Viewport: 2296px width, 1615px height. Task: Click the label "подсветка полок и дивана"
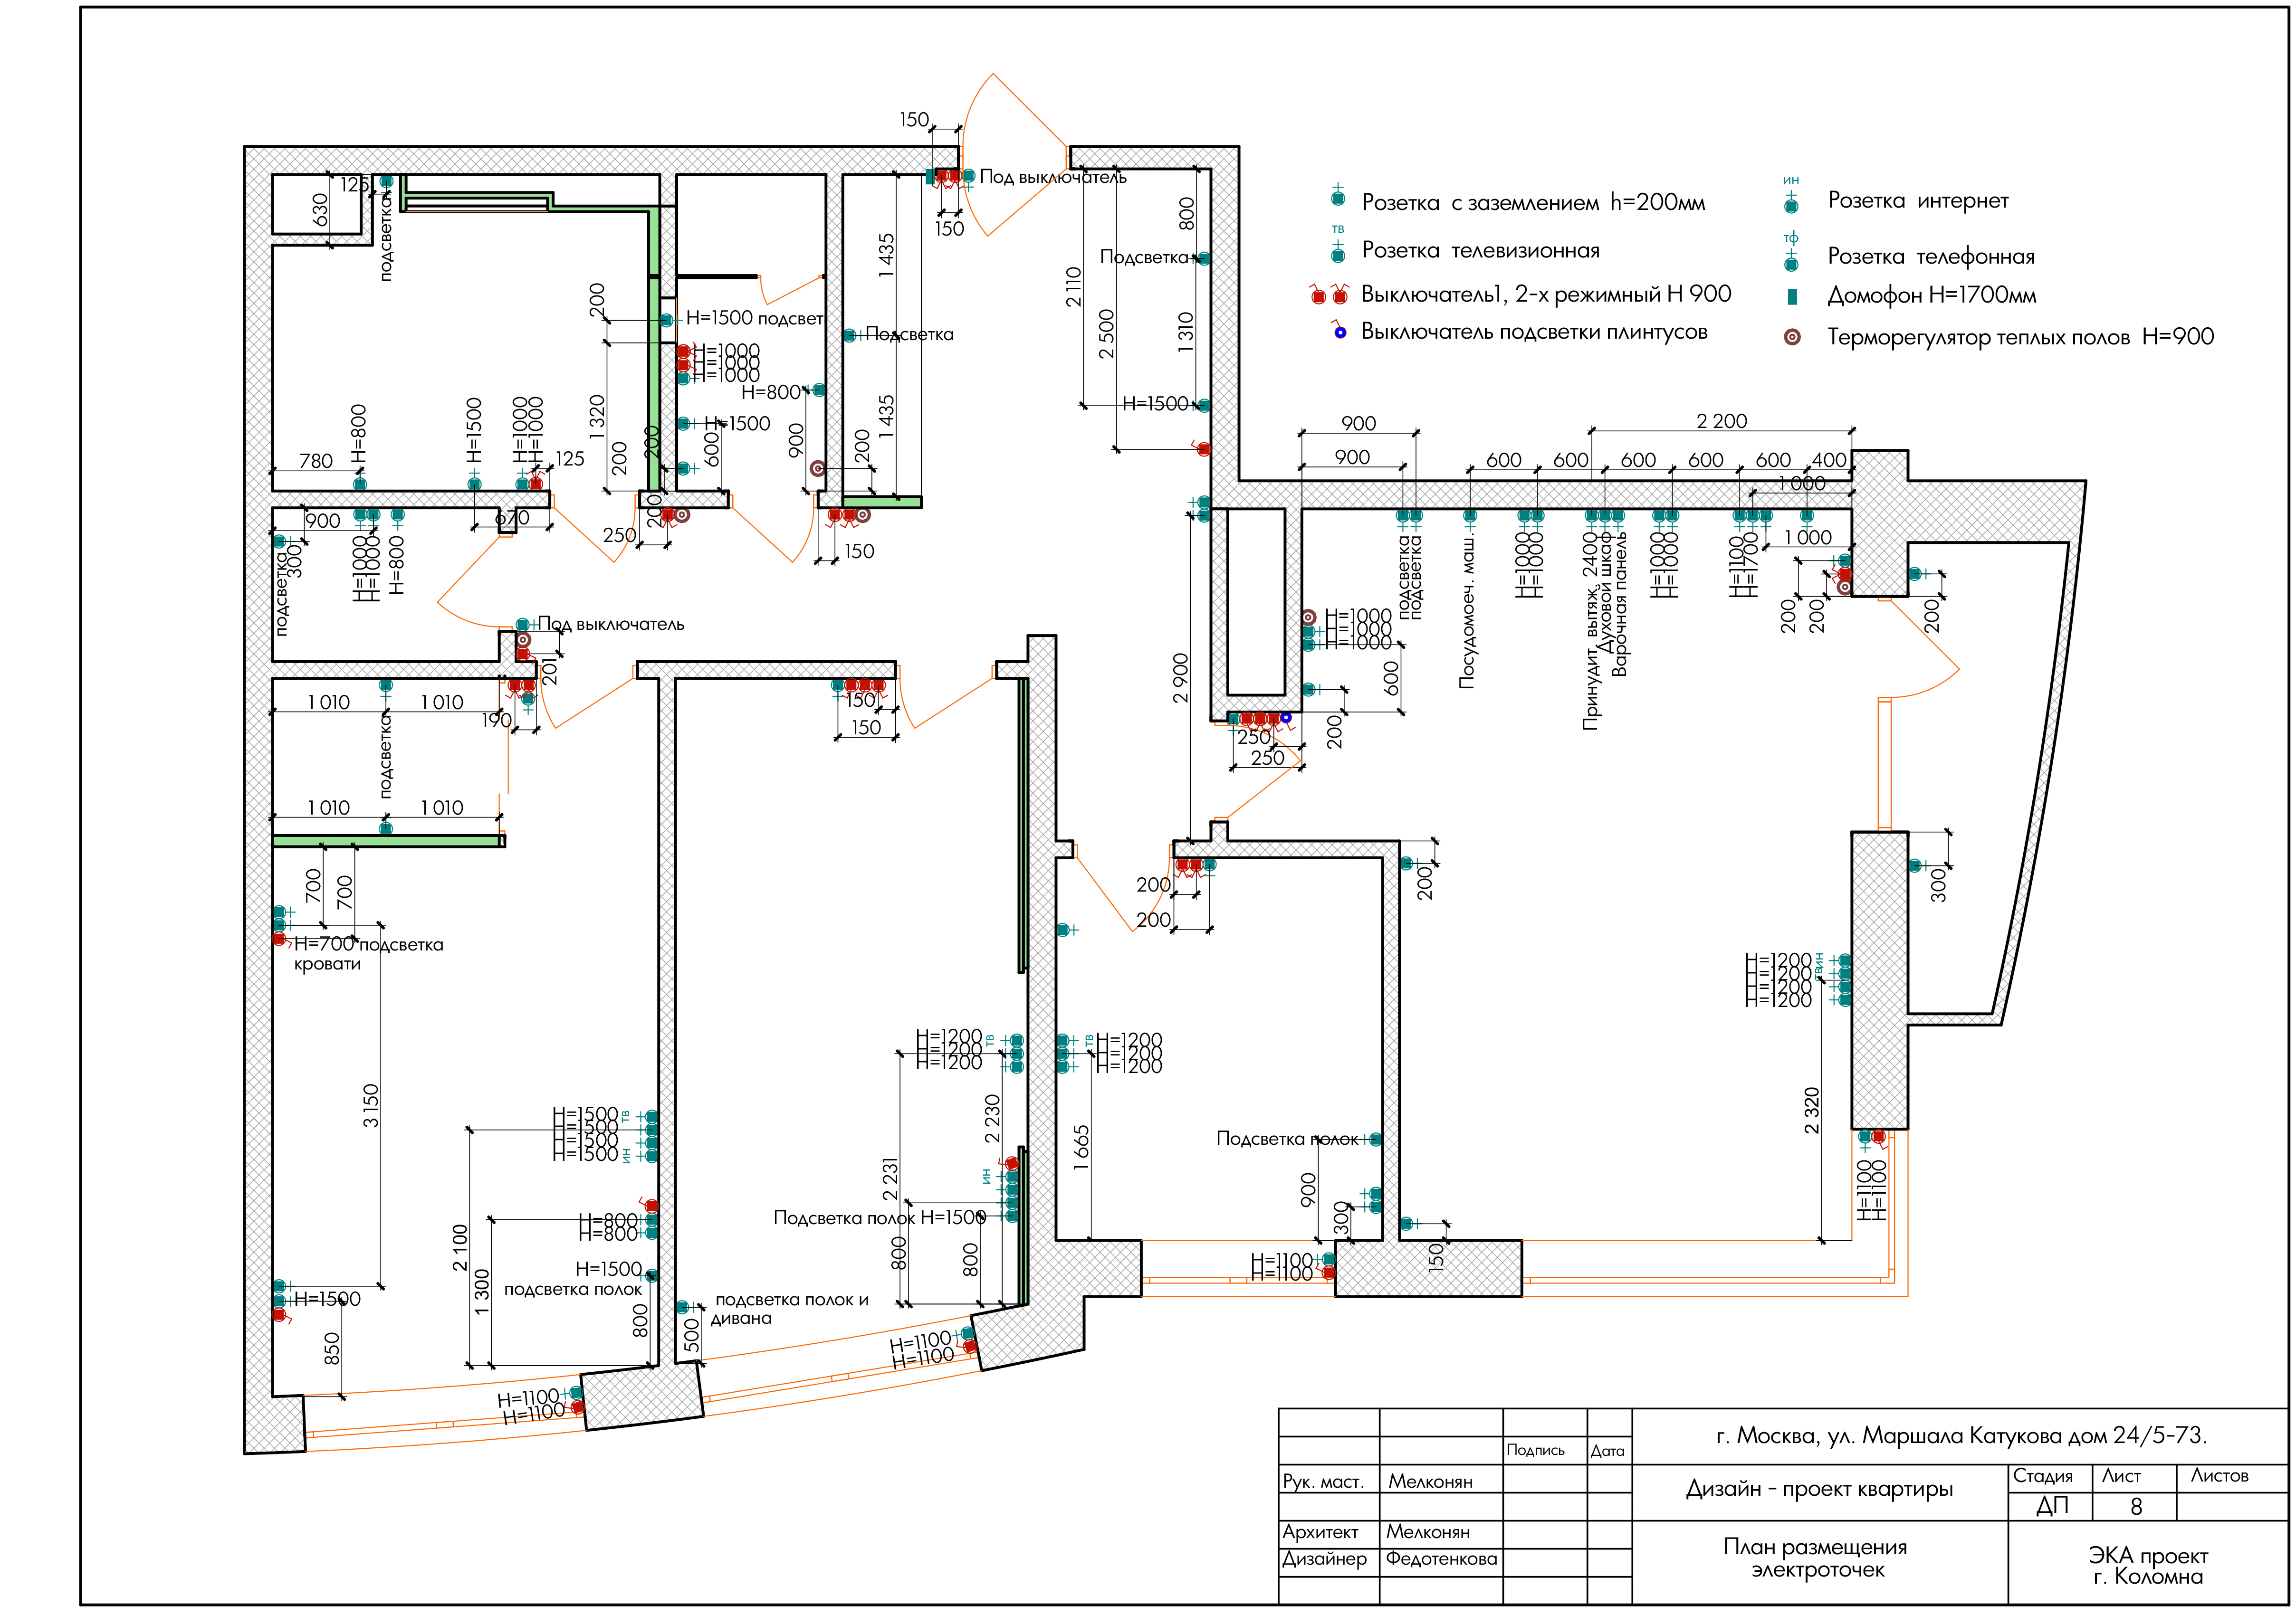coord(790,1309)
